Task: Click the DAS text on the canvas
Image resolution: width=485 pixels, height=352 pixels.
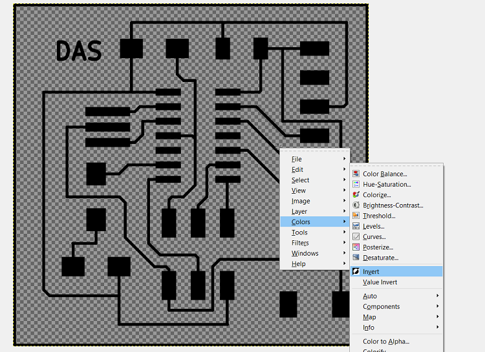Action: coord(79,50)
